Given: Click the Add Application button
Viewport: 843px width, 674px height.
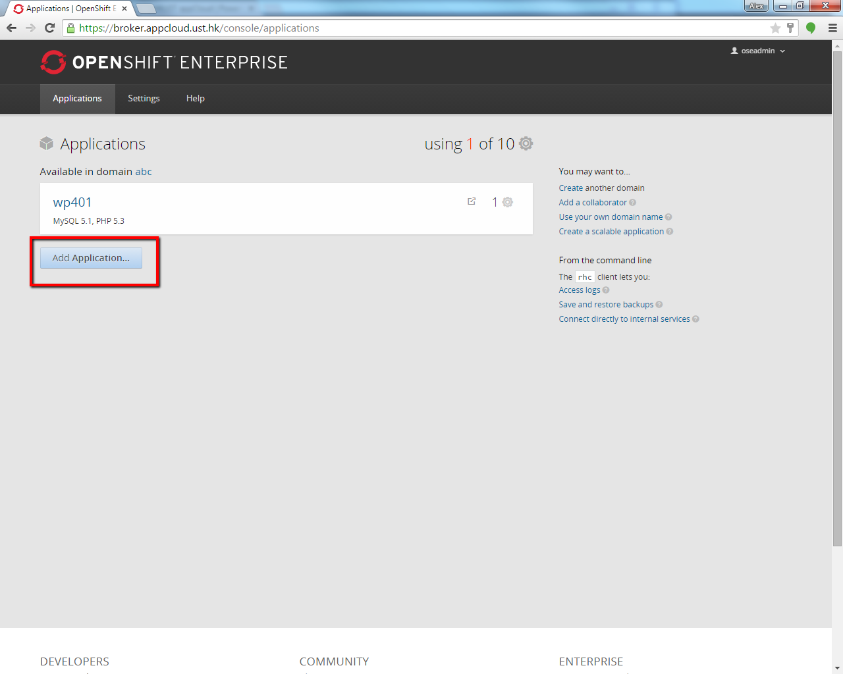Looking at the screenshot, I should [91, 258].
